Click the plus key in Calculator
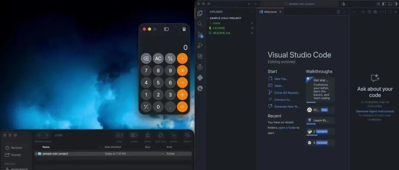Viewport: 399px width, 170px height. (x=182, y=95)
